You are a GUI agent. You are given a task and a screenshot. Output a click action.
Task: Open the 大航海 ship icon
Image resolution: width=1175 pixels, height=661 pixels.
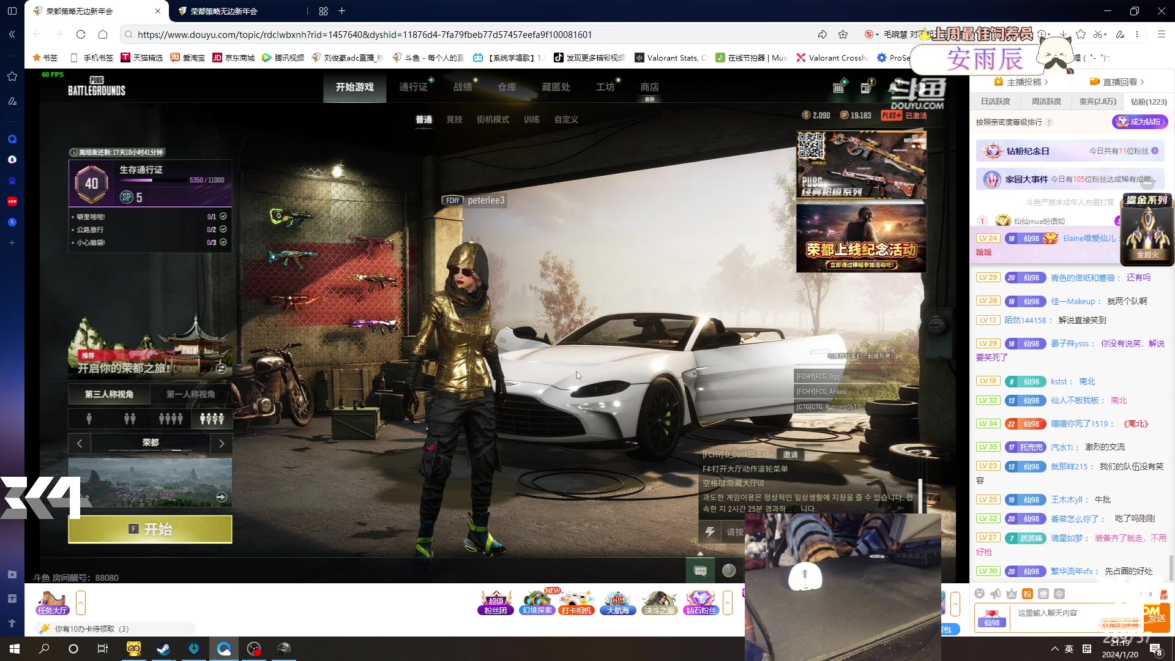(618, 603)
